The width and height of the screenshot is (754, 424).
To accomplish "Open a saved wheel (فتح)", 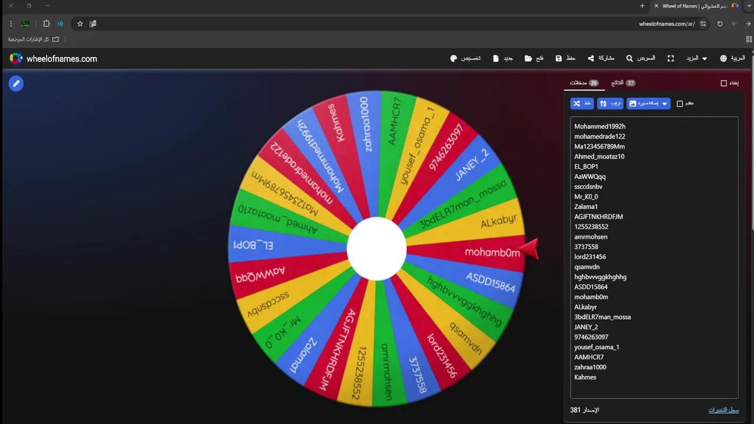I will click(534, 58).
